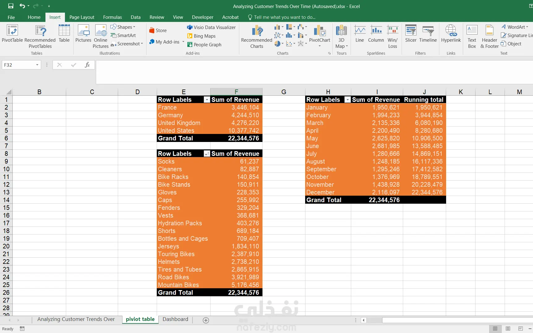Open the Formulas ribbon tab
This screenshot has height=333, width=533.
(113, 17)
